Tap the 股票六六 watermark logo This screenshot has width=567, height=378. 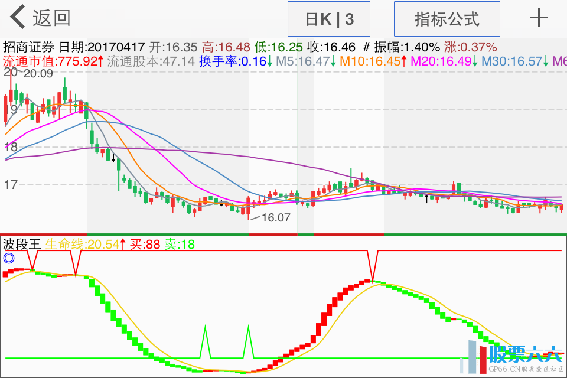point(514,357)
